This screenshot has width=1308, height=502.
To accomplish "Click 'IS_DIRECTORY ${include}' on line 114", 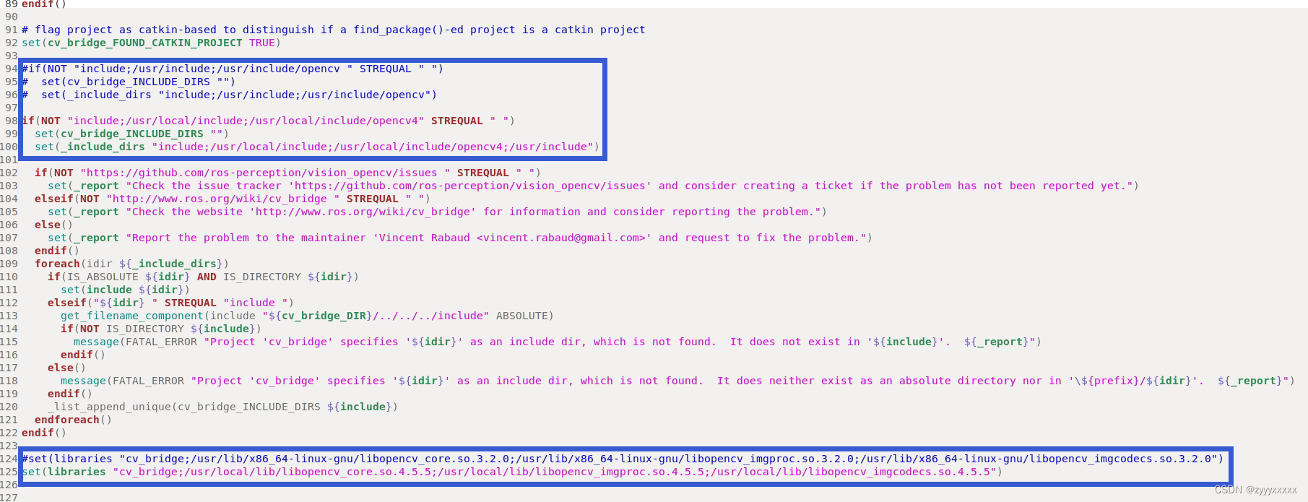I will coord(181,329).
